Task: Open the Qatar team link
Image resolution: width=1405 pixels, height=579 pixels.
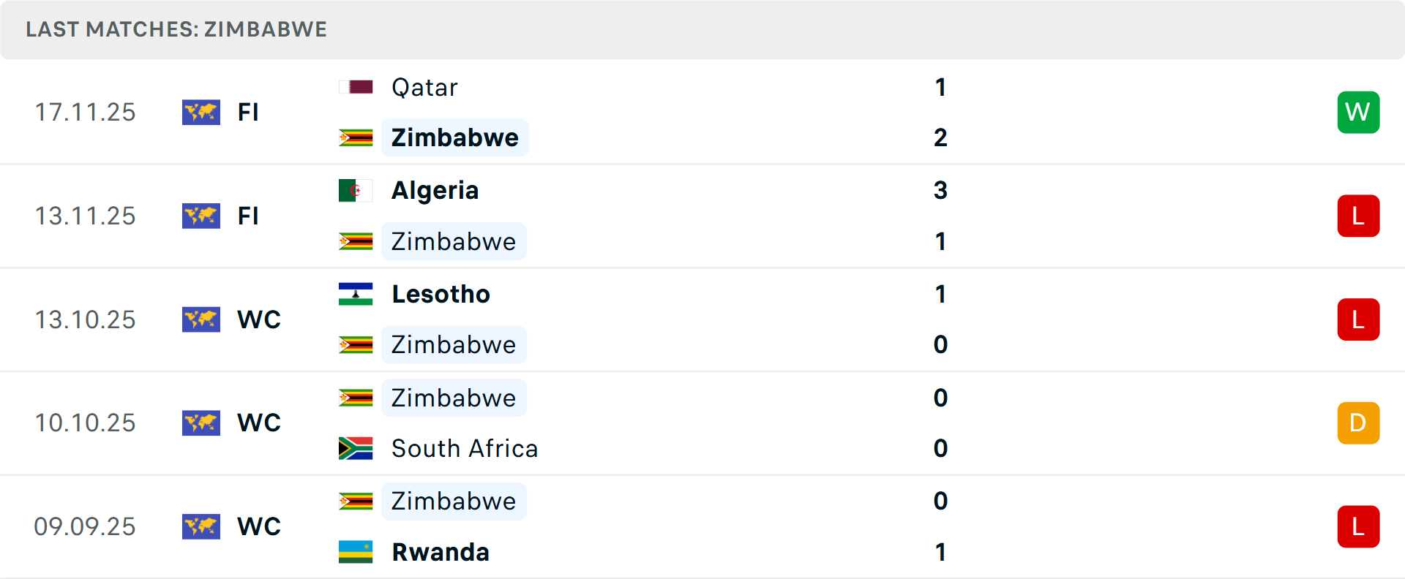Action: [424, 88]
